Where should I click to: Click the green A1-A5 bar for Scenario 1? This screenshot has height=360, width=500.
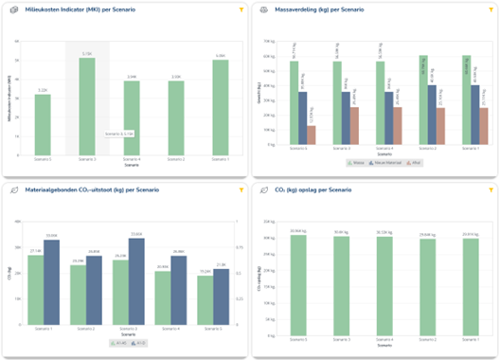pos(36,290)
